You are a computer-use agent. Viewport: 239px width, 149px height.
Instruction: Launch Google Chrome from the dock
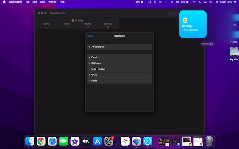pyautogui.click(x=41, y=141)
